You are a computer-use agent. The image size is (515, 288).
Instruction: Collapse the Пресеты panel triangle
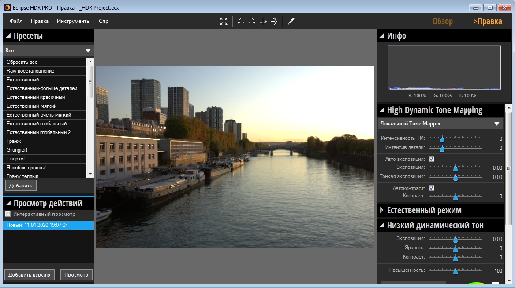(x=8, y=36)
